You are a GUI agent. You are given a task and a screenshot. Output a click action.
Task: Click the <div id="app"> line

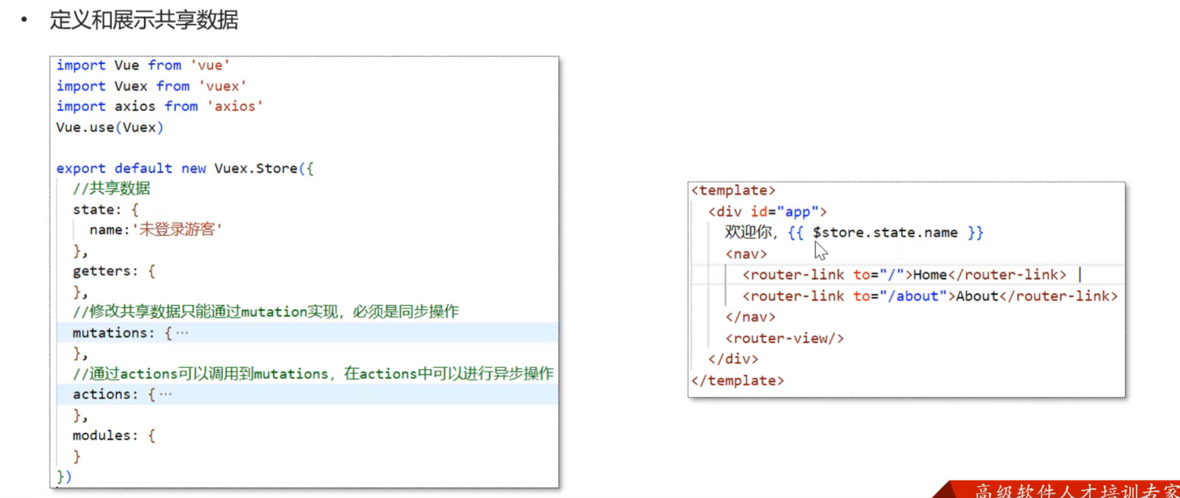[767, 212]
